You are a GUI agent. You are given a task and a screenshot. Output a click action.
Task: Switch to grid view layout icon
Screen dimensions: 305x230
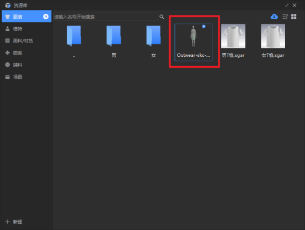tap(294, 17)
